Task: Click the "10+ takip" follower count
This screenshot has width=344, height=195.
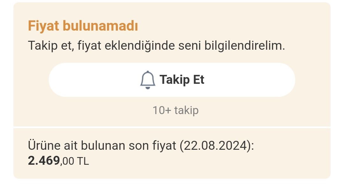Action: [x=176, y=110]
